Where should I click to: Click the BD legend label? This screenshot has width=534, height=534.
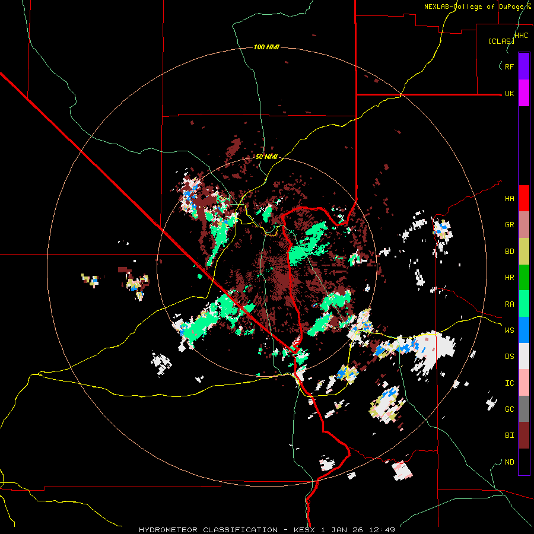(509, 252)
